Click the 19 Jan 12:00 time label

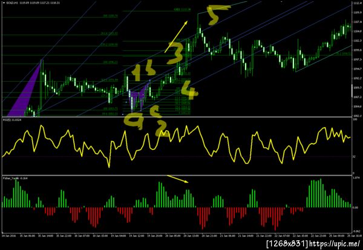point(136,236)
